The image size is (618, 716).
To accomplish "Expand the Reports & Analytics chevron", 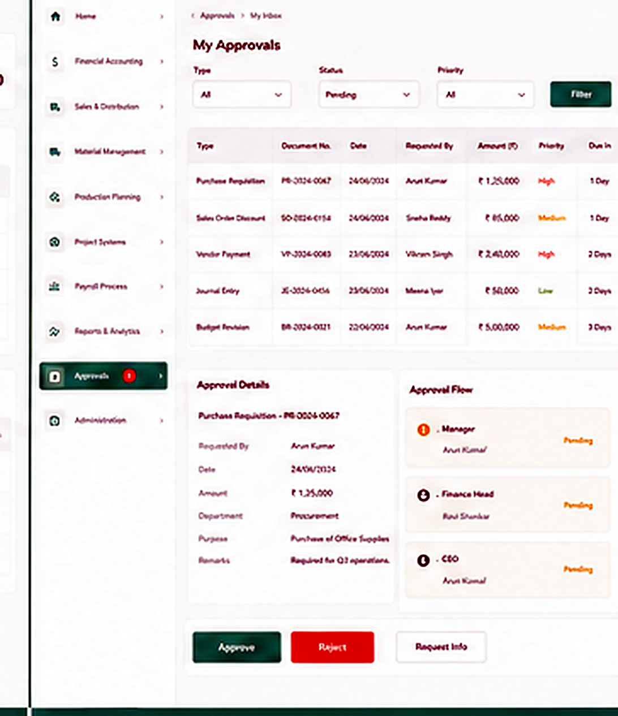I will (161, 331).
